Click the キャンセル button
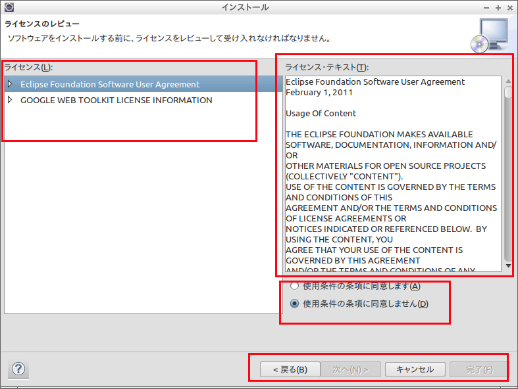The width and height of the screenshot is (518, 389). [415, 369]
